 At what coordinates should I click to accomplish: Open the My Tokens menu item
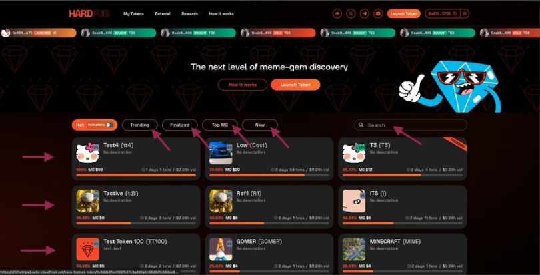pos(133,14)
